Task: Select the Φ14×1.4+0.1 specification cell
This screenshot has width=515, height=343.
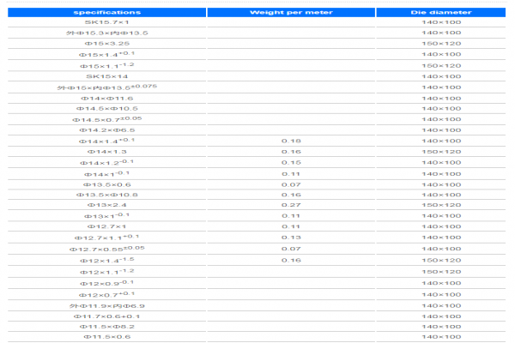Action: (107, 141)
